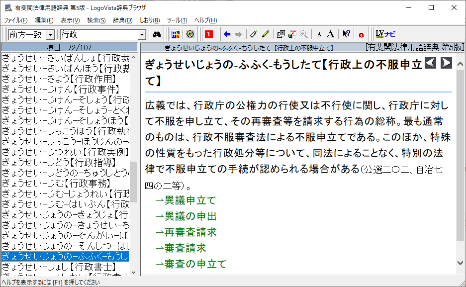The image size is (466, 287).
Task: Click the red number 1 icon
Action: (x=209, y=34)
